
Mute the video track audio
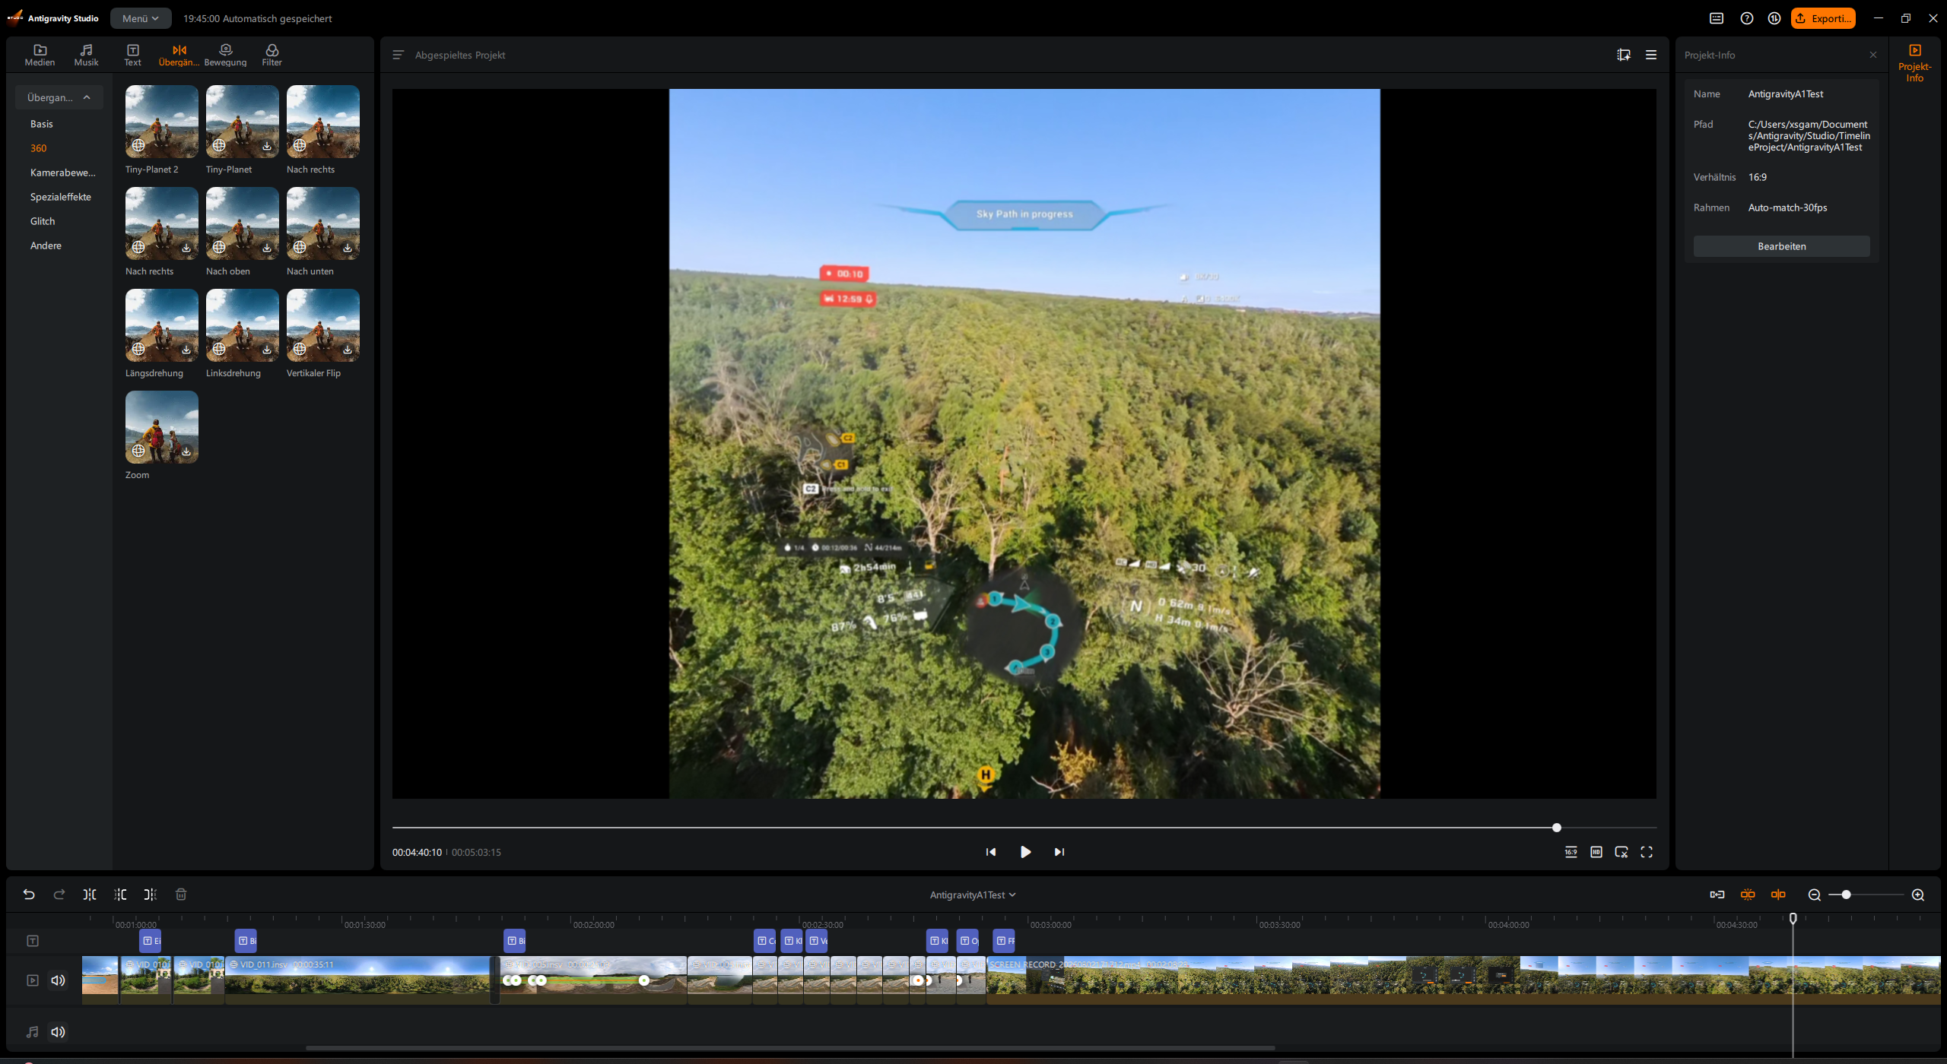click(x=58, y=980)
